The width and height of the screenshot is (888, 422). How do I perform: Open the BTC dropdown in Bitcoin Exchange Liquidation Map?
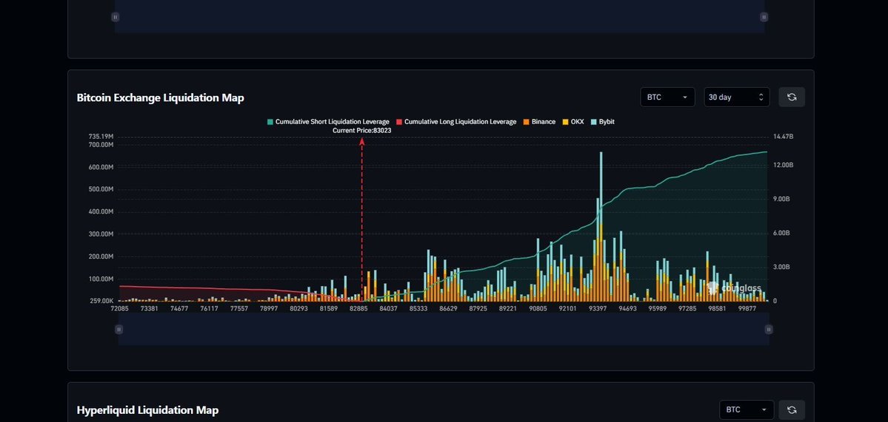tap(668, 97)
